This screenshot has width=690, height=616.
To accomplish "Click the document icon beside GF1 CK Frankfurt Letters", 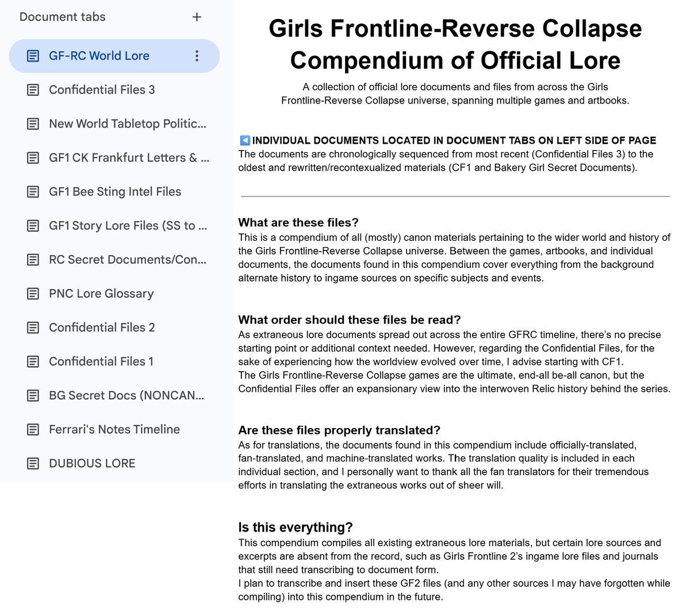I will click(33, 157).
